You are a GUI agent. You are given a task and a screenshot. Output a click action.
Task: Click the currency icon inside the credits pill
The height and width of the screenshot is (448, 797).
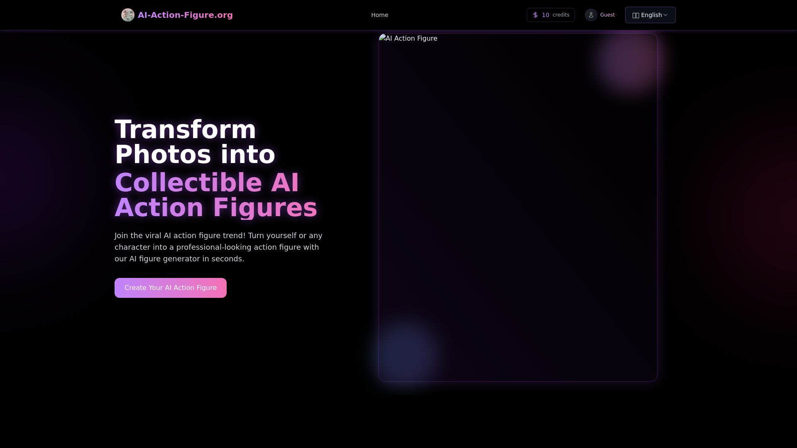click(x=535, y=15)
